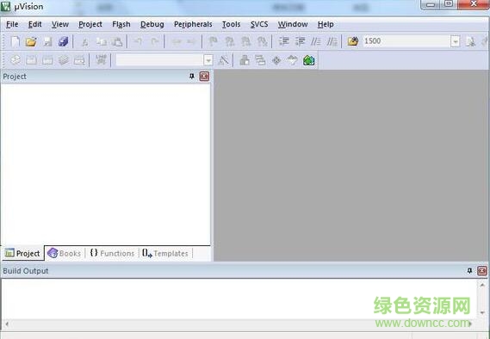
Task: Open the Edit menu
Action: [34, 24]
